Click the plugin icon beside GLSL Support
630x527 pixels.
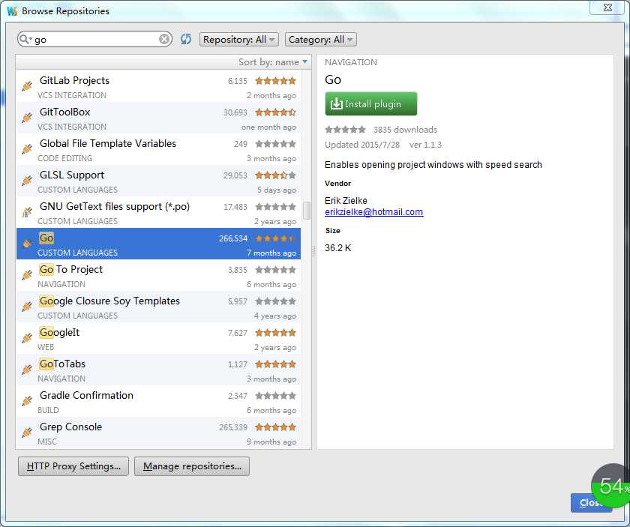tap(27, 181)
